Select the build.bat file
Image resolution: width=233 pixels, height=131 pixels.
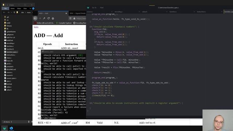point(9,40)
